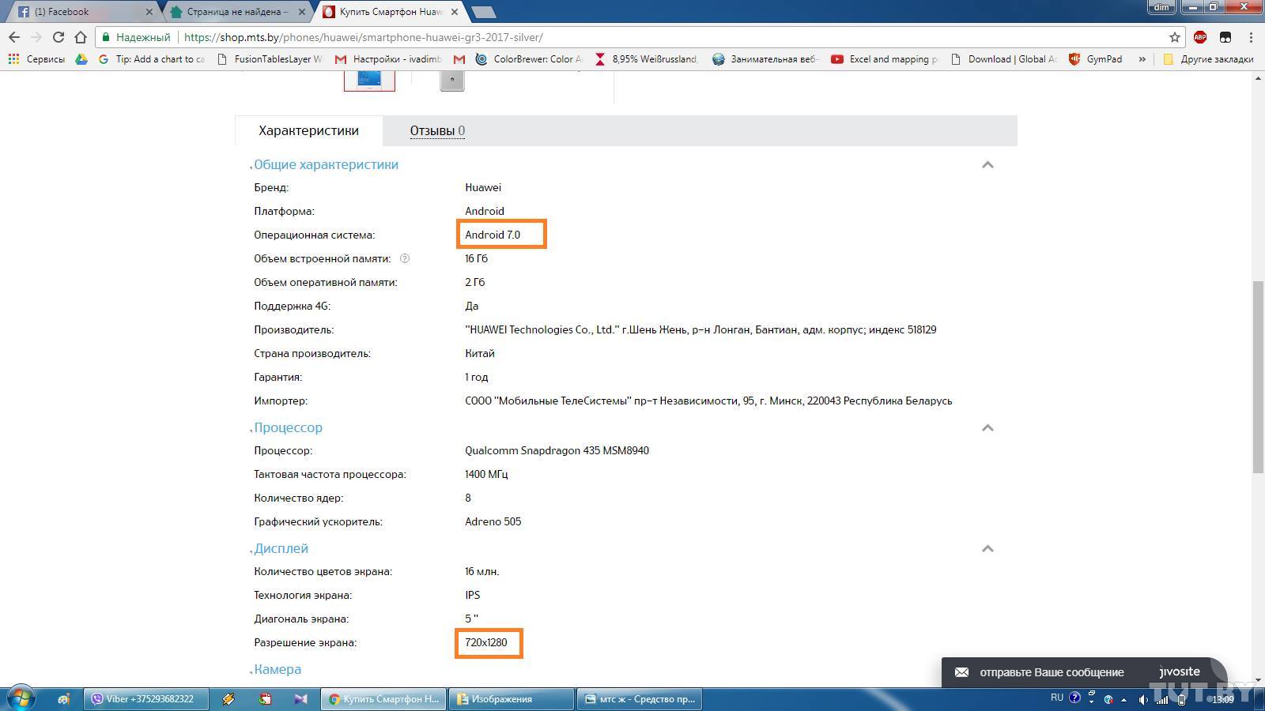Screen dimensions: 1265x711
Task: Click the volume speaker tray icon
Action: pyautogui.click(x=1143, y=699)
